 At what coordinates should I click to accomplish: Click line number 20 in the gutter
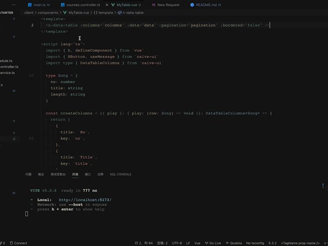tap(31, 138)
